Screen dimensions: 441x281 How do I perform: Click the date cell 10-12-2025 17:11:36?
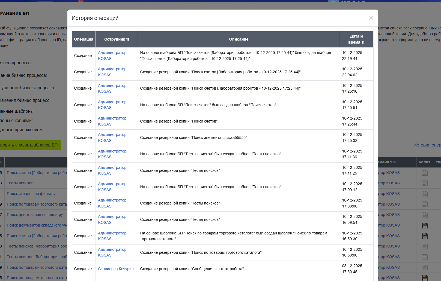tap(356, 154)
